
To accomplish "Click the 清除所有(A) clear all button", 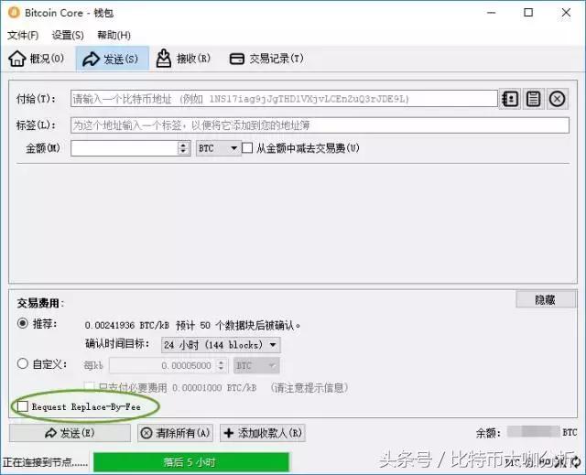I will click(x=175, y=433).
